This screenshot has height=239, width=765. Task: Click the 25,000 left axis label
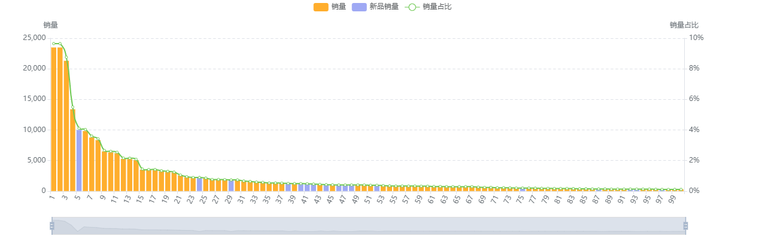tap(35, 38)
